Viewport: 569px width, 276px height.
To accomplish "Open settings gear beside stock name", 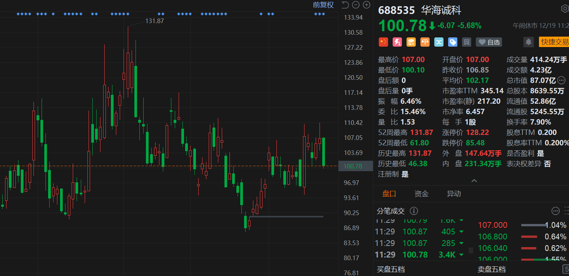I will click(564, 9).
